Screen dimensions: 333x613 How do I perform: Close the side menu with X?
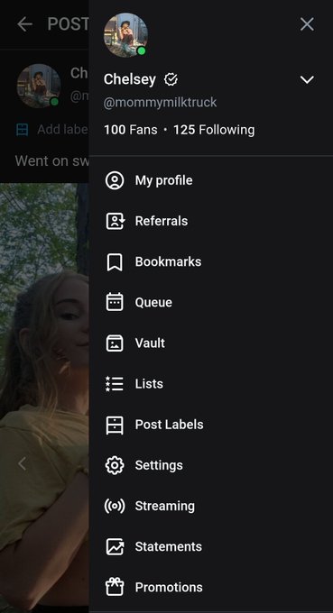[x=307, y=24]
